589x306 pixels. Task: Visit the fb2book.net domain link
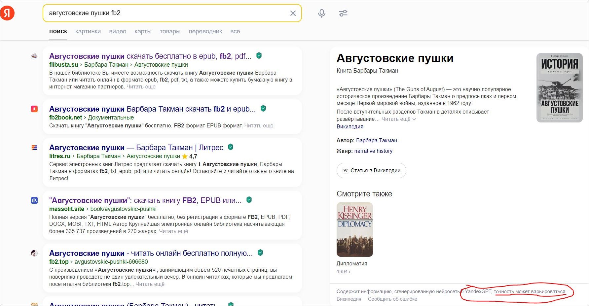(x=66, y=118)
